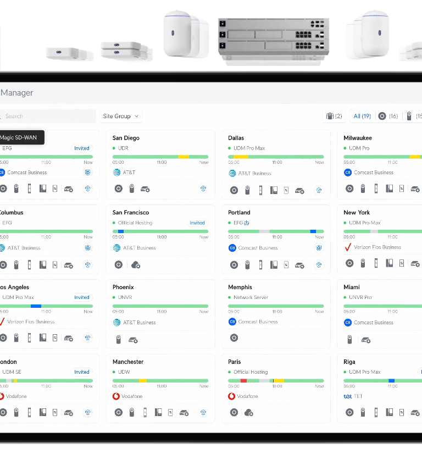
Task: Open Talk icon on Manchester card
Action: pos(158,412)
